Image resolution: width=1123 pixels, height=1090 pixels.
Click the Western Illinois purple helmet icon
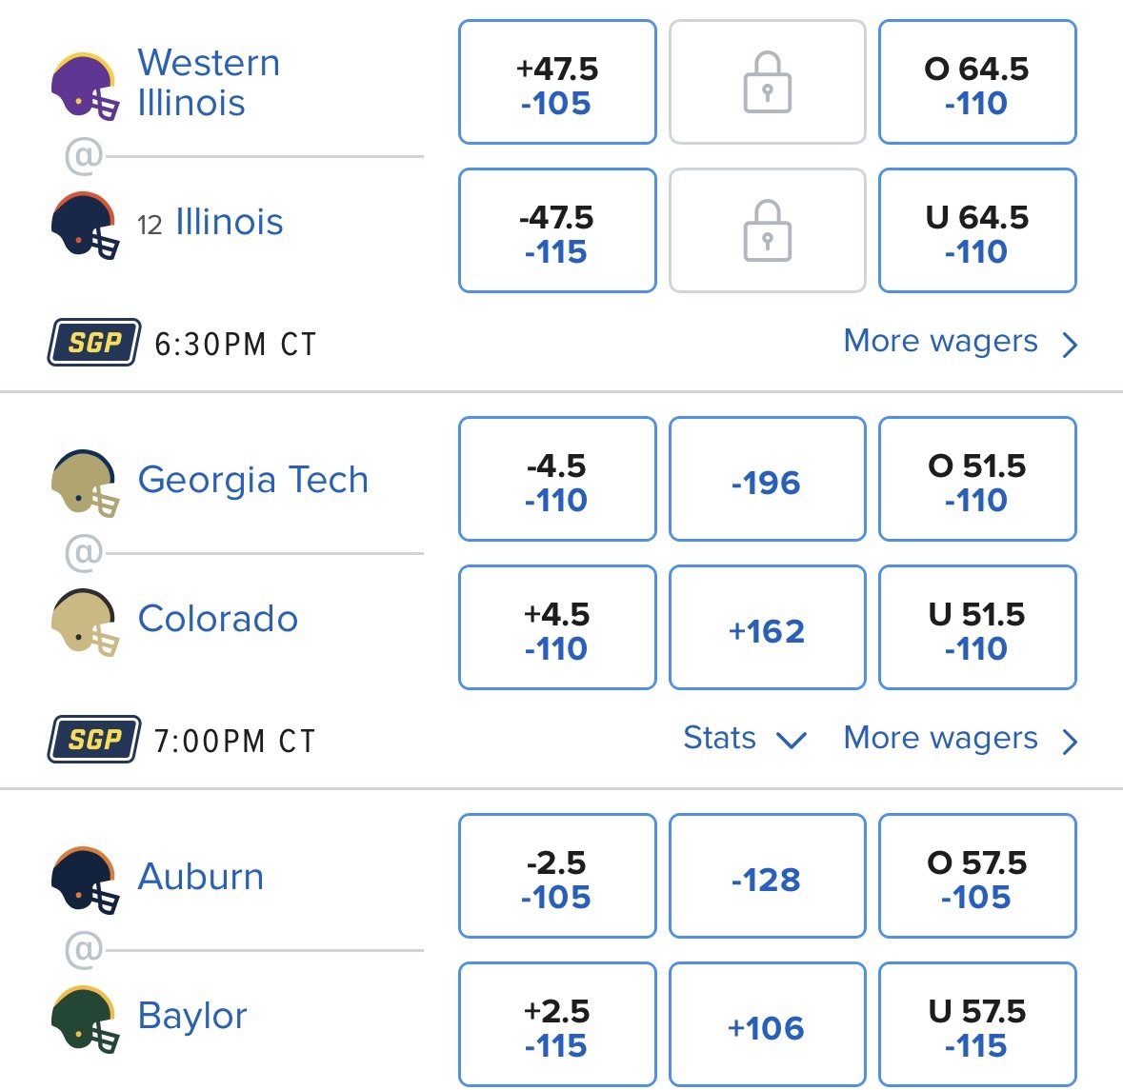[85, 86]
